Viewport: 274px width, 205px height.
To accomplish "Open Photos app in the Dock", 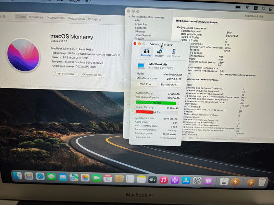I will (85, 178).
